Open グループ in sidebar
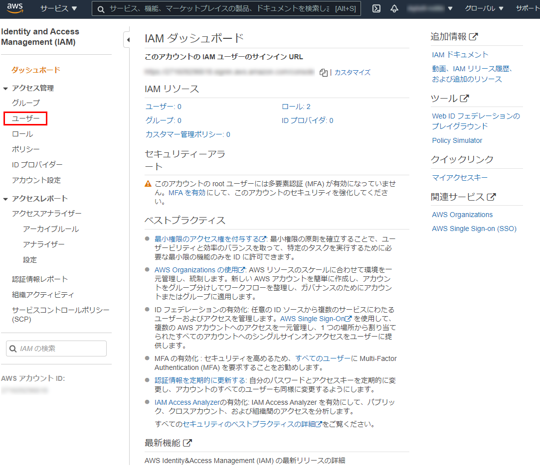The width and height of the screenshot is (540, 467). pyautogui.click(x=26, y=103)
